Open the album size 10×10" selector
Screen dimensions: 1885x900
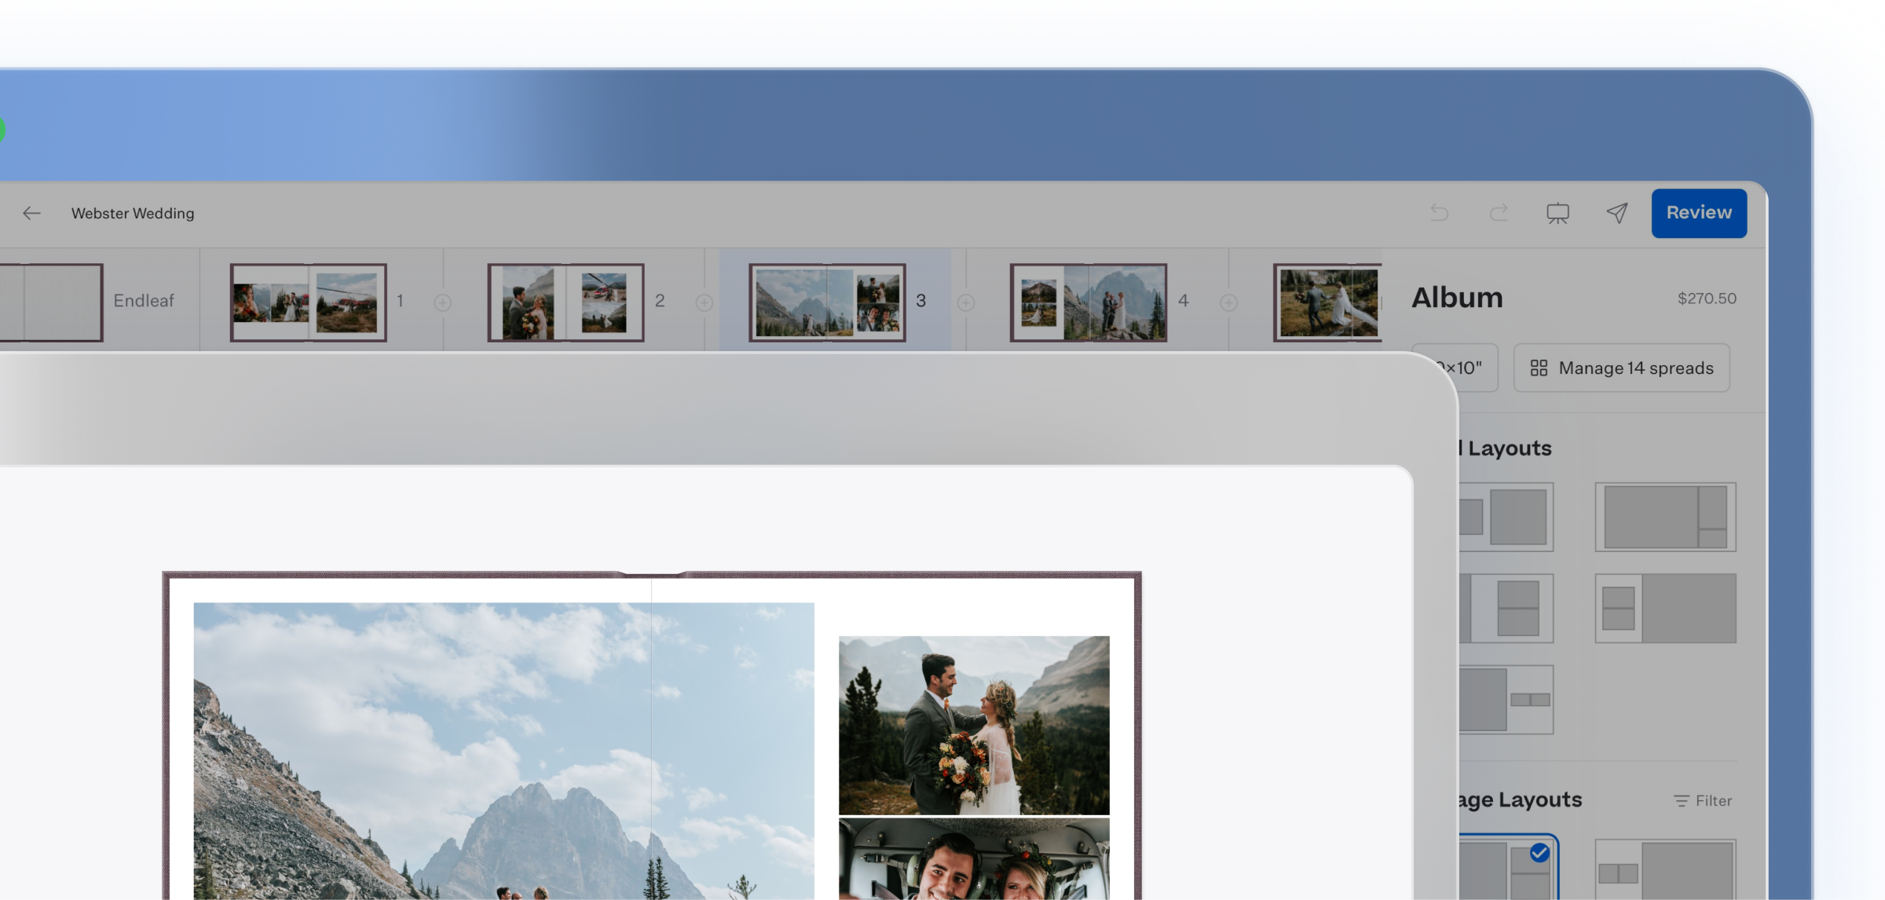click(x=1456, y=368)
